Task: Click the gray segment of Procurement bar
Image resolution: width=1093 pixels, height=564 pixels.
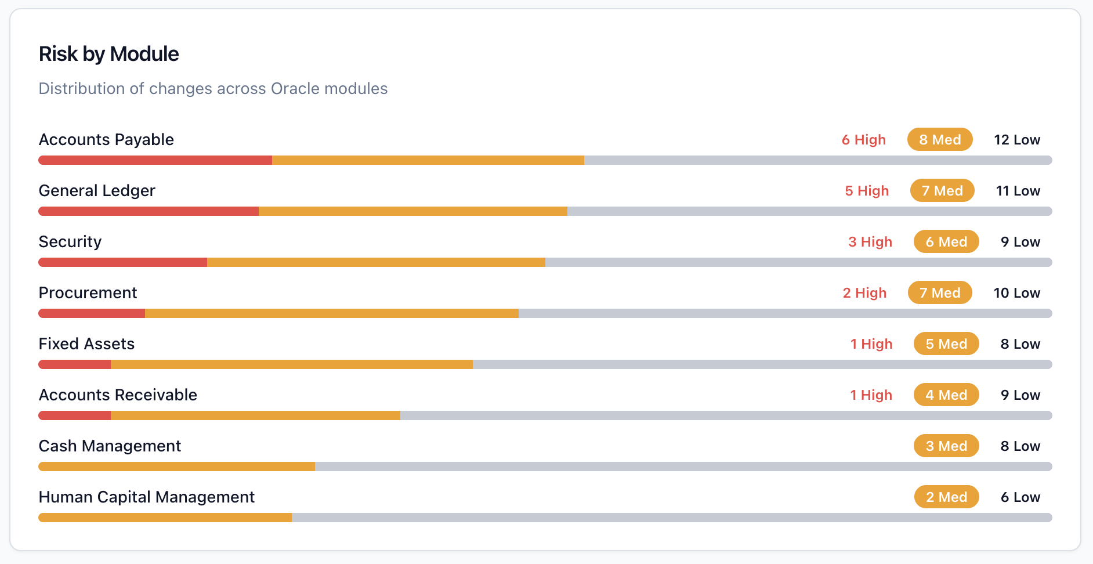Action: click(x=785, y=313)
